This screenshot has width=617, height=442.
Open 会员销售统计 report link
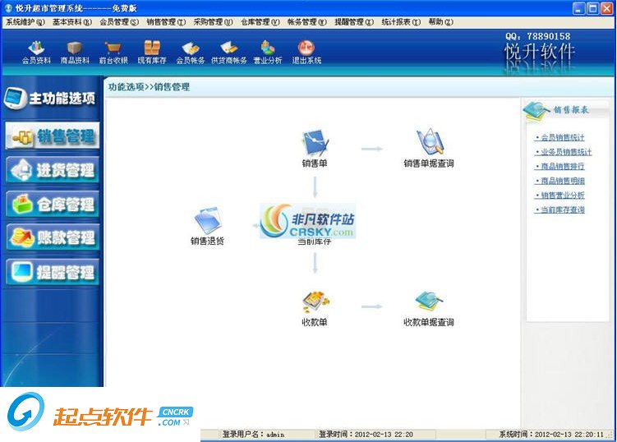pyautogui.click(x=559, y=137)
